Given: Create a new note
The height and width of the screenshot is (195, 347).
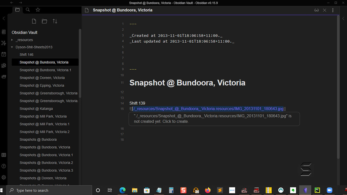Looking at the screenshot, I should [x=34, y=21].
